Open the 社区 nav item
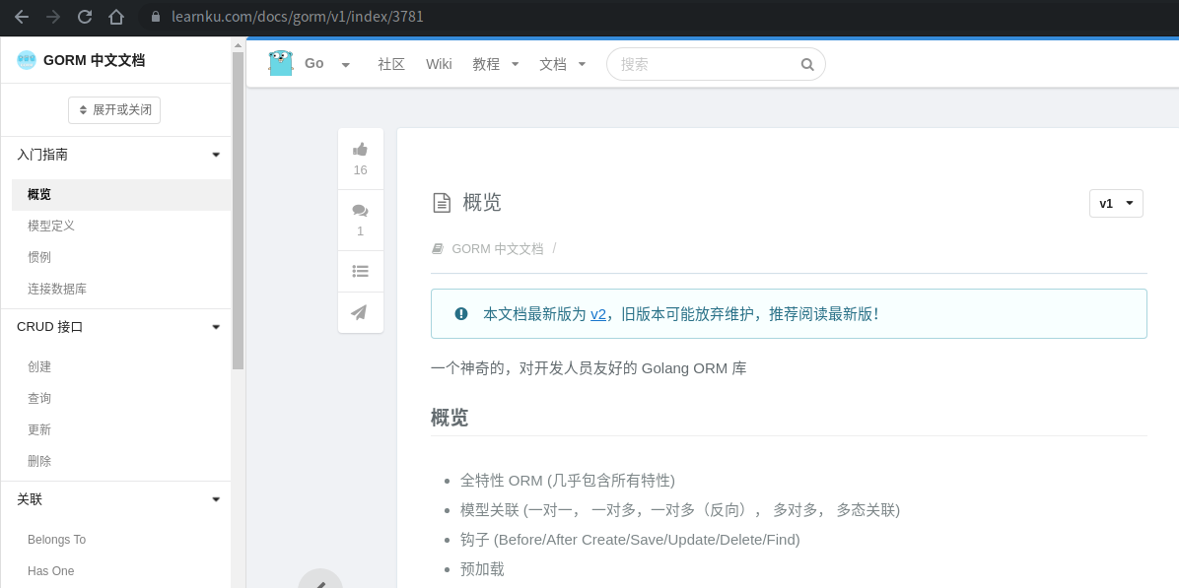The width and height of the screenshot is (1179, 588). click(391, 64)
